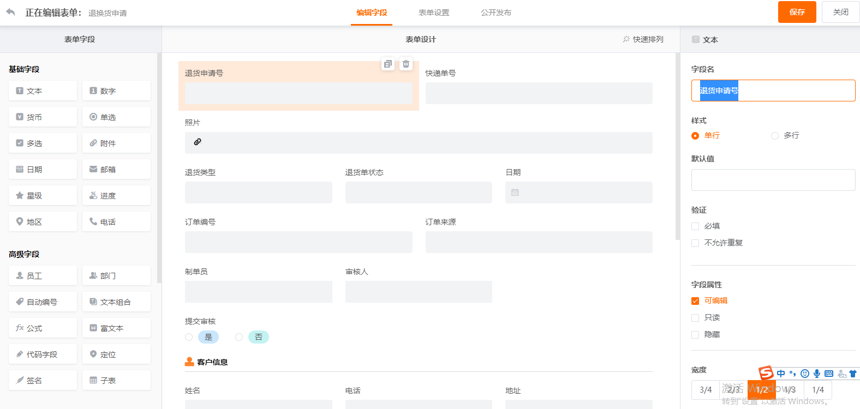The height and width of the screenshot is (409, 860).
Task: Select 是 for 提交审核
Action: click(x=189, y=337)
